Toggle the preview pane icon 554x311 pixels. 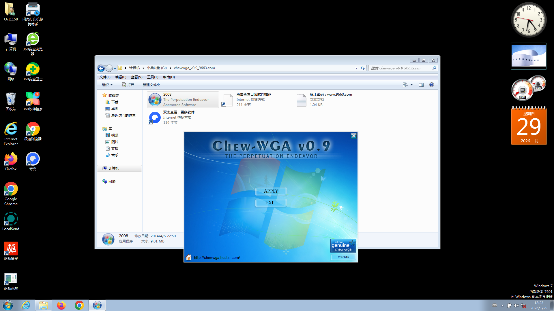tap(421, 85)
